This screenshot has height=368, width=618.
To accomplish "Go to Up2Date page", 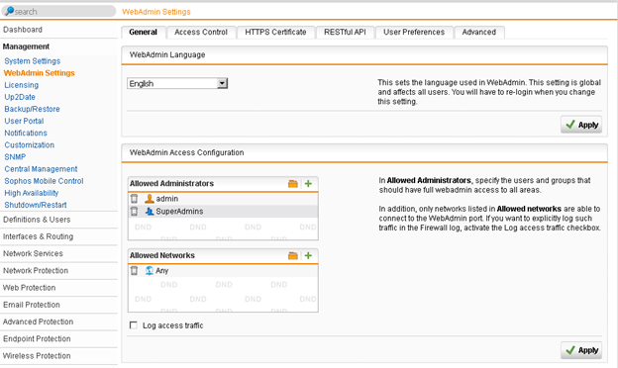I will pos(20,97).
